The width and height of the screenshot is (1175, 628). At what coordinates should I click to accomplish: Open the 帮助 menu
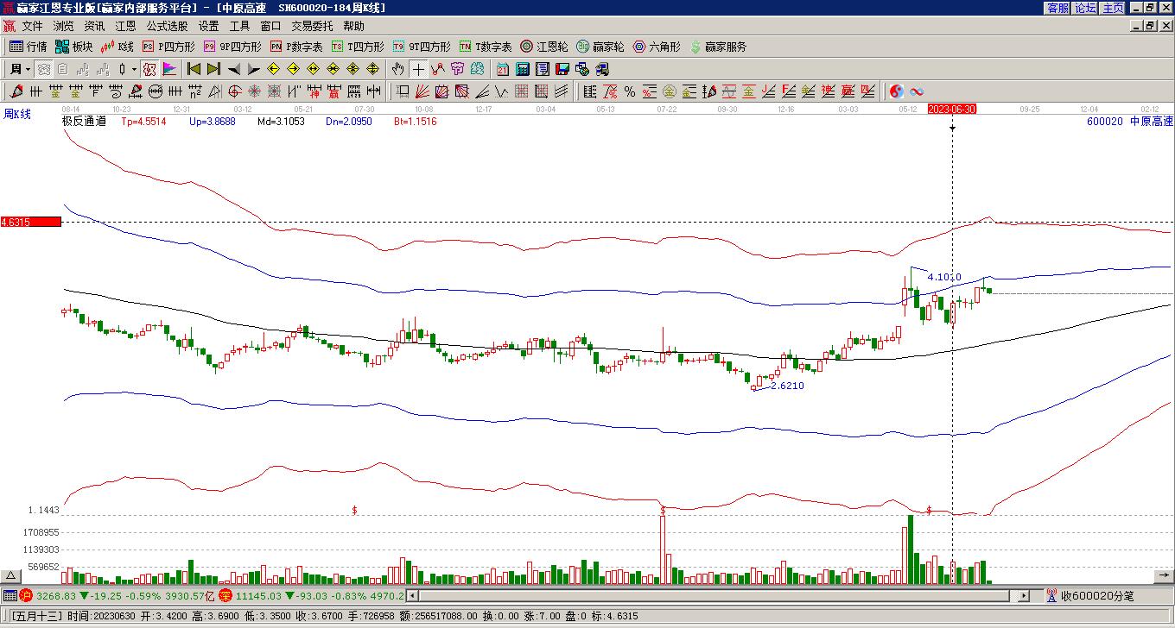353,27
